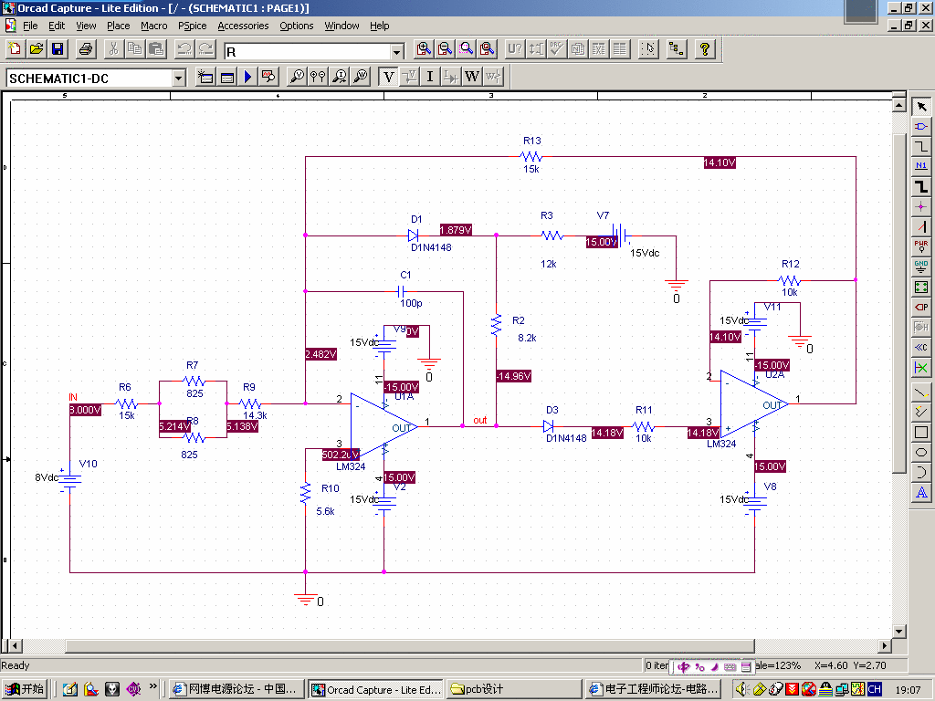Create a new document with the New icon
Screen dimensions: 935x701
pos(15,49)
